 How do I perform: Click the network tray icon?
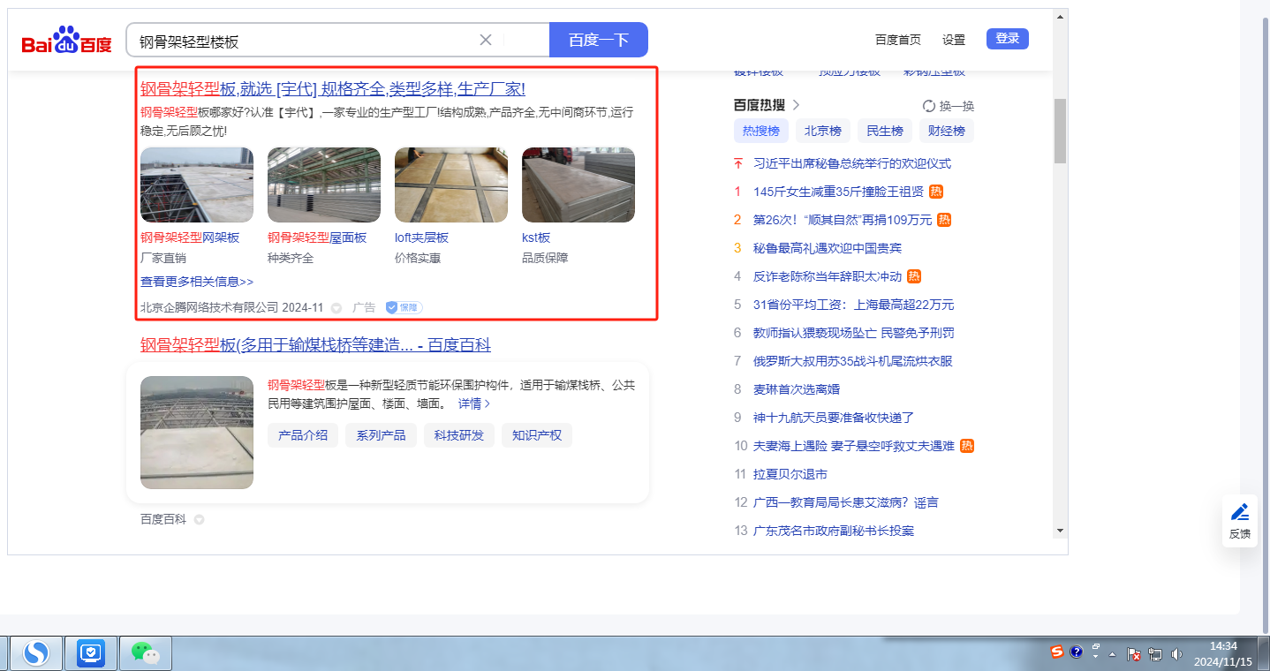click(1155, 654)
